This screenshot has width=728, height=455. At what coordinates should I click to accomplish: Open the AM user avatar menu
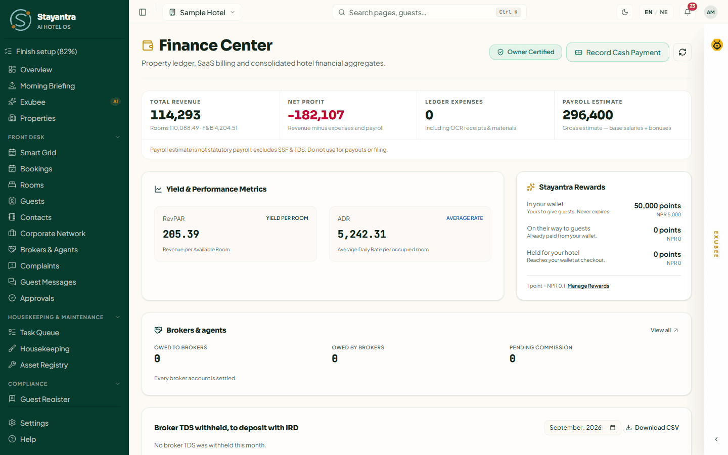(x=711, y=12)
